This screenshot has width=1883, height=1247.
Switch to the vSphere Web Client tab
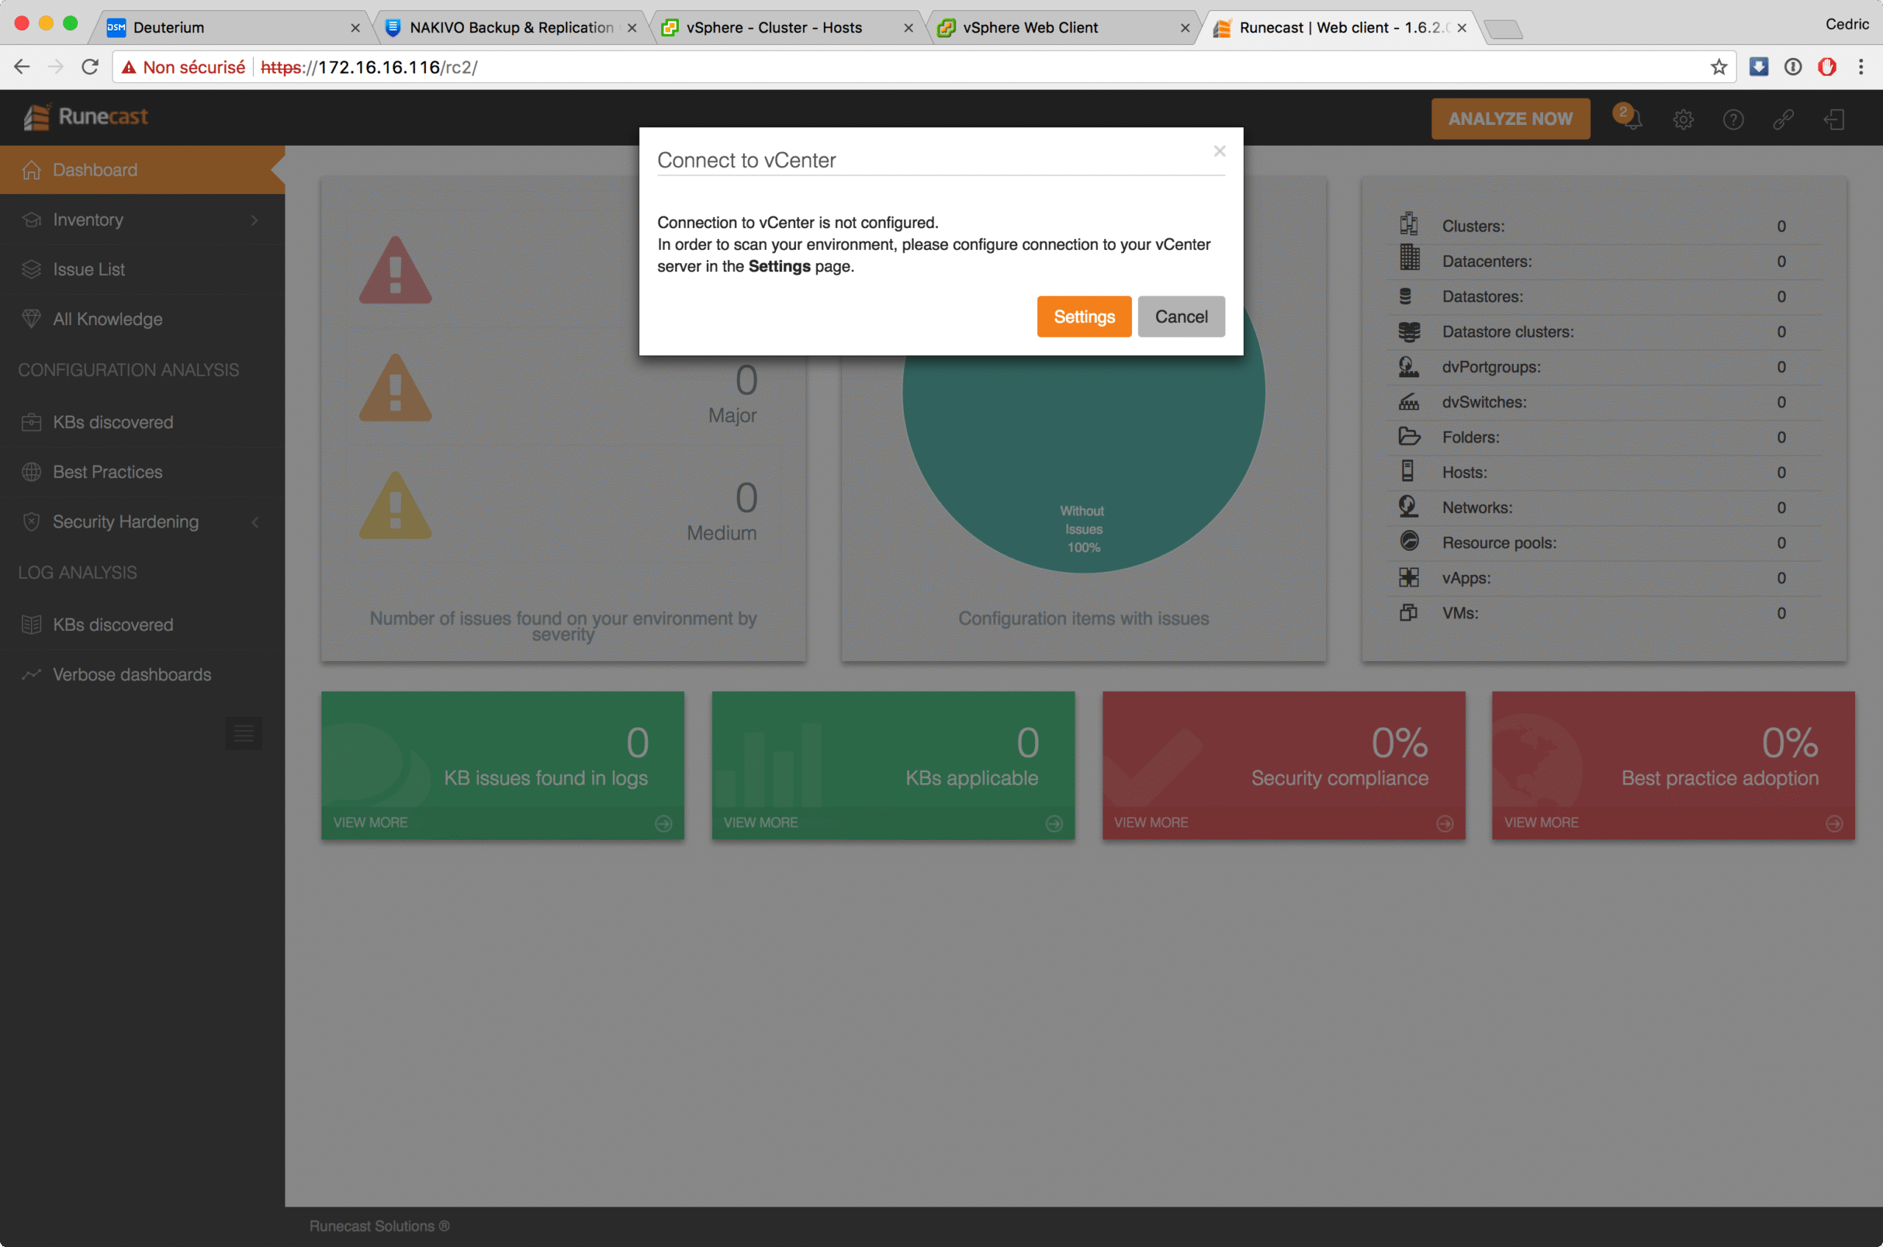tap(1031, 28)
